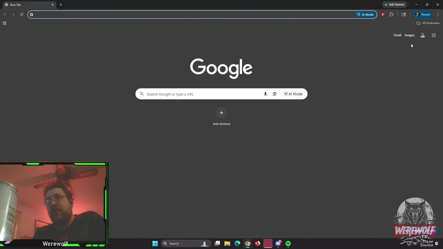The width and height of the screenshot is (443, 249).
Task: Click the Google logo
Action: [x=221, y=68]
